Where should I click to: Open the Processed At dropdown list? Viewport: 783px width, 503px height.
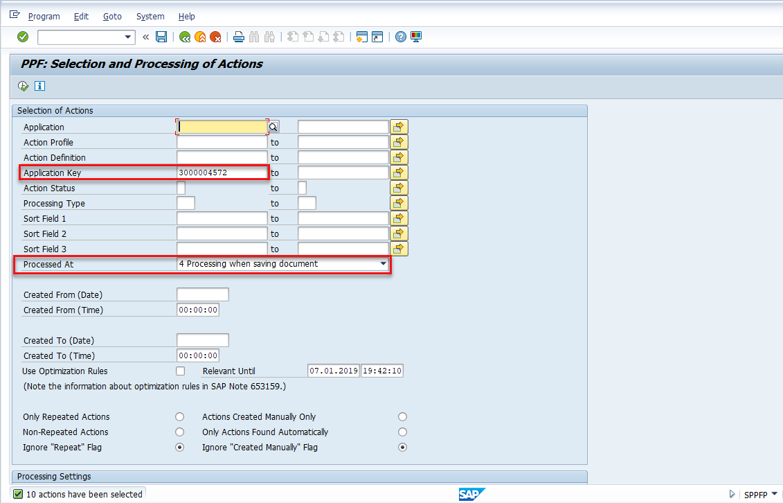[383, 264]
